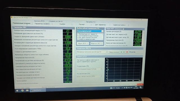
Task: Click ECU parameters list scrollbar
Action: pyautogui.click(x=74, y=56)
